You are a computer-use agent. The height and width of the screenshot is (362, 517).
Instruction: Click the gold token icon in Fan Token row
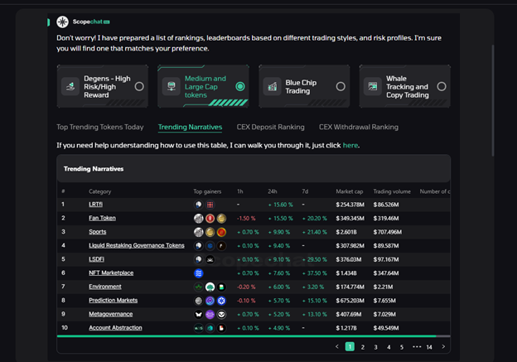(x=221, y=218)
